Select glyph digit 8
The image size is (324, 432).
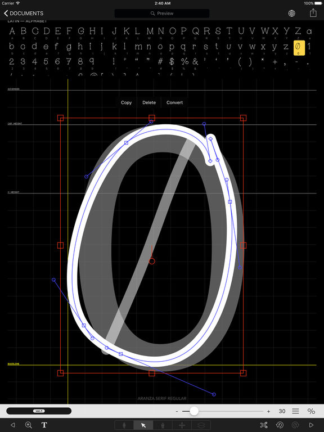pos(80,61)
